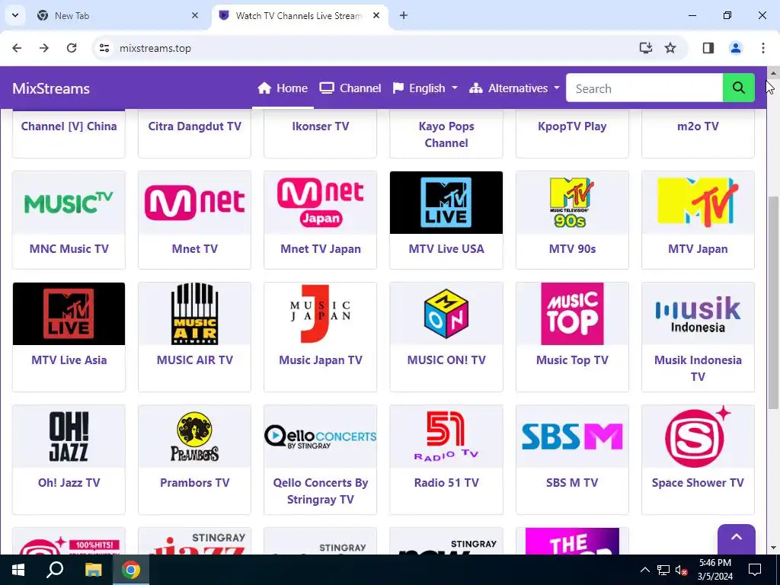The height and width of the screenshot is (585, 780).
Task: Open the Radio 51 TV logo
Action: tap(446, 436)
